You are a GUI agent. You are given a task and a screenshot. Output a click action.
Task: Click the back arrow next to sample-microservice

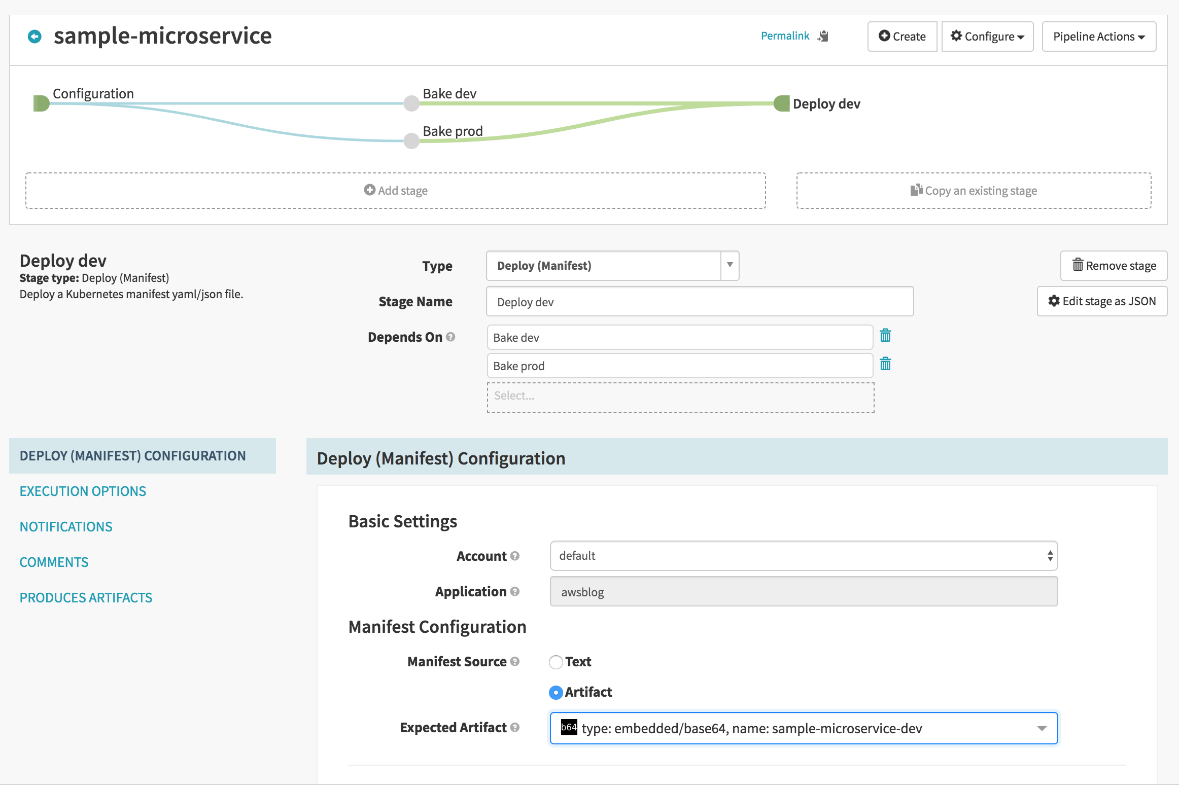34,37
